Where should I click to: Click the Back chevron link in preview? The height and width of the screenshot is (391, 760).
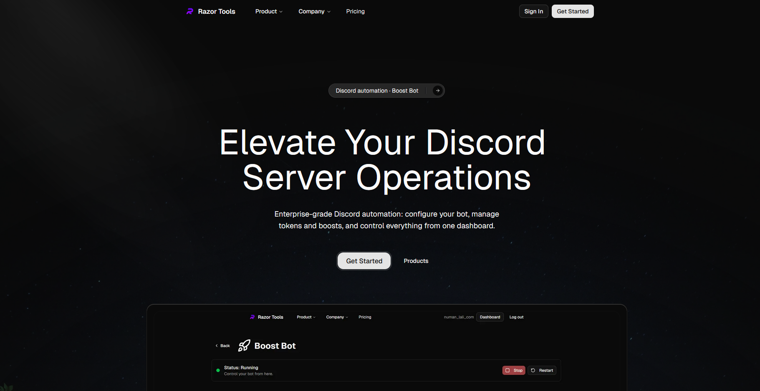[x=222, y=346]
